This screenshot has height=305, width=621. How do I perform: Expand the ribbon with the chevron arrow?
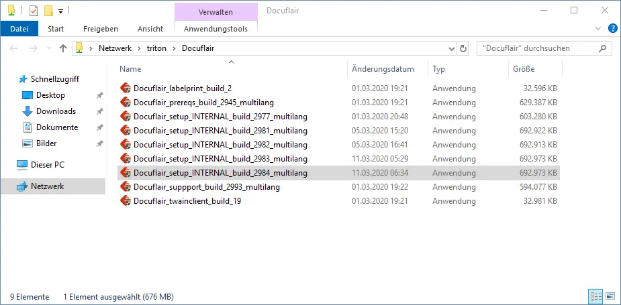coord(599,29)
